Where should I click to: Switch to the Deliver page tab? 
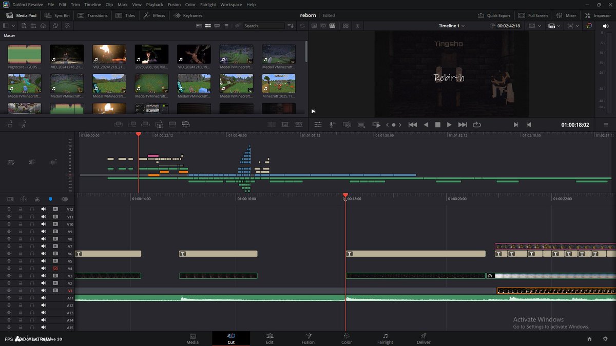tap(423, 339)
